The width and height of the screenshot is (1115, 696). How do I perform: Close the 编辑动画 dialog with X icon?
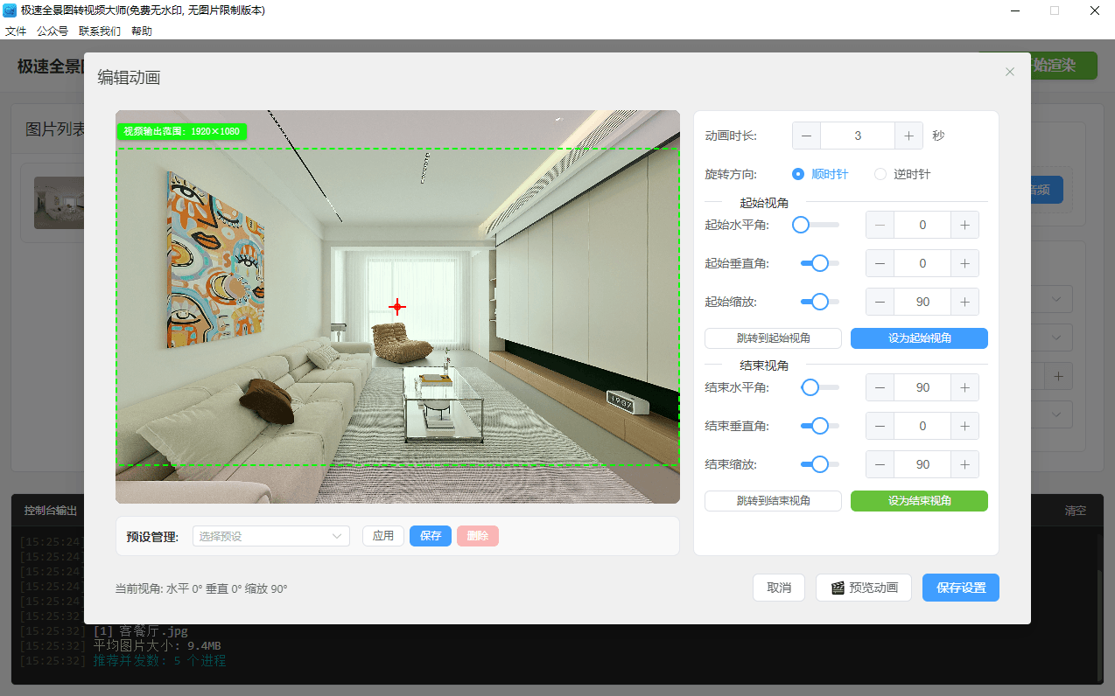tap(1010, 72)
